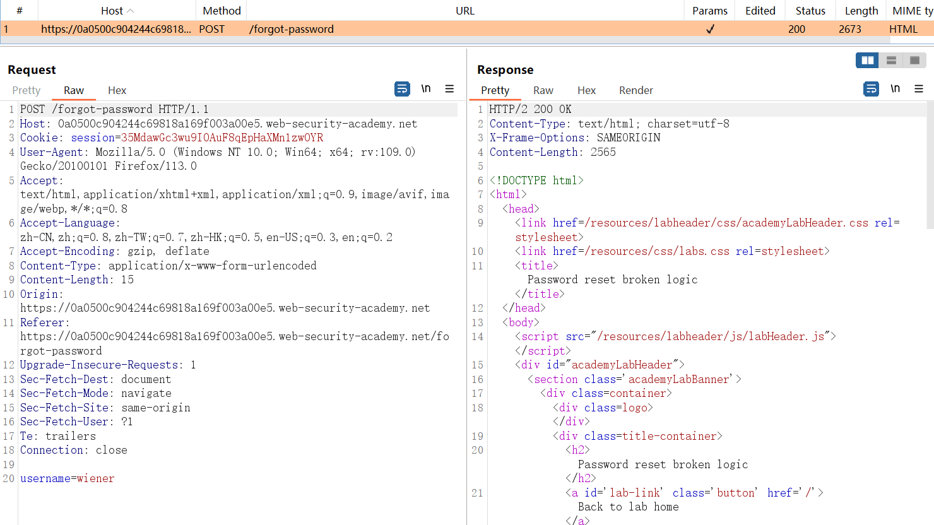Click the Status column header
The image size is (934, 525).
tap(810, 11)
